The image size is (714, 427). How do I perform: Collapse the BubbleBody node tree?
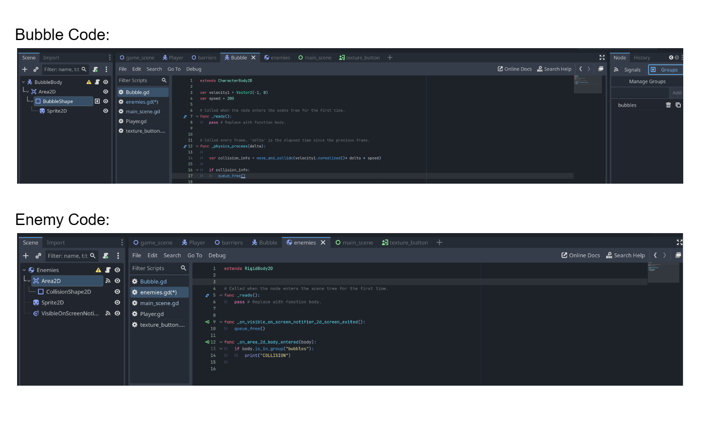[x=23, y=82]
